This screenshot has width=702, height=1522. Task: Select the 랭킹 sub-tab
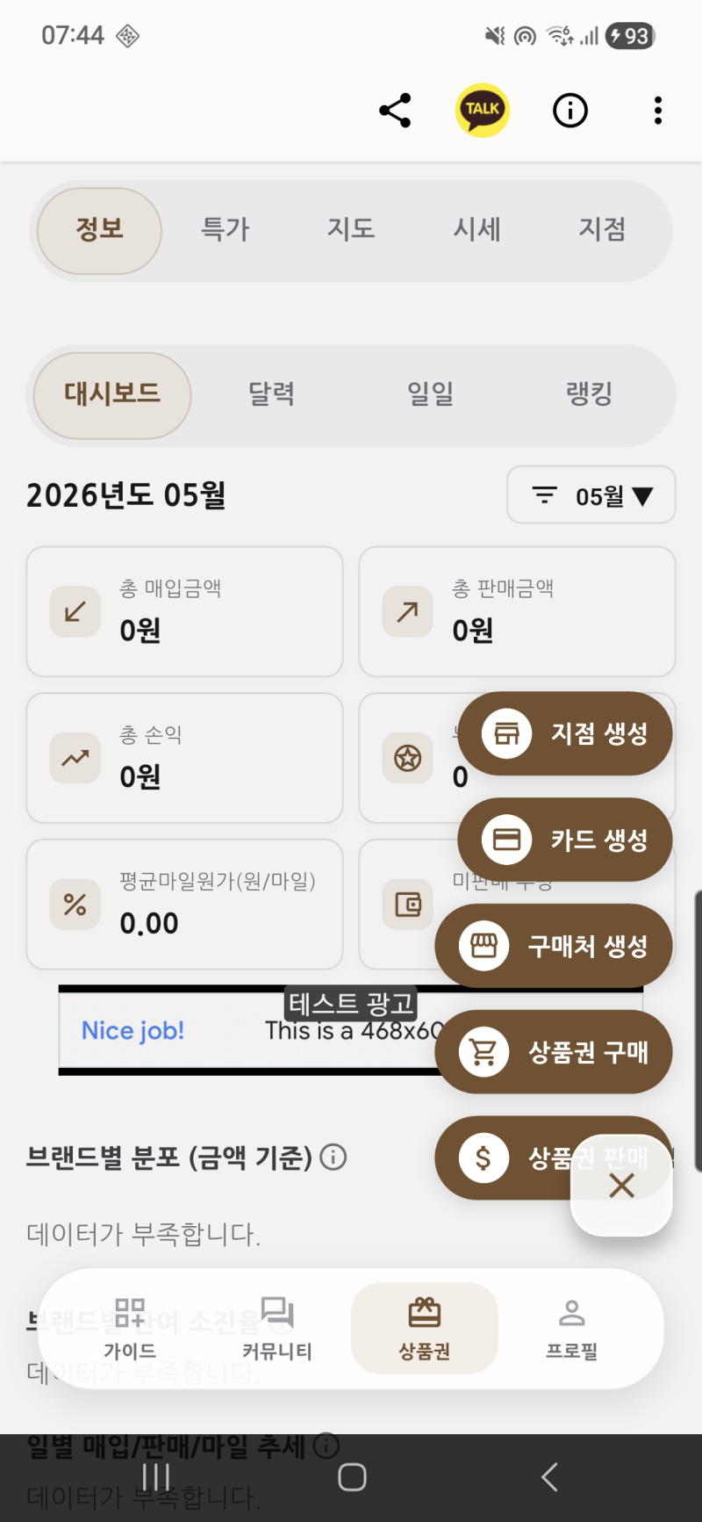(x=590, y=394)
